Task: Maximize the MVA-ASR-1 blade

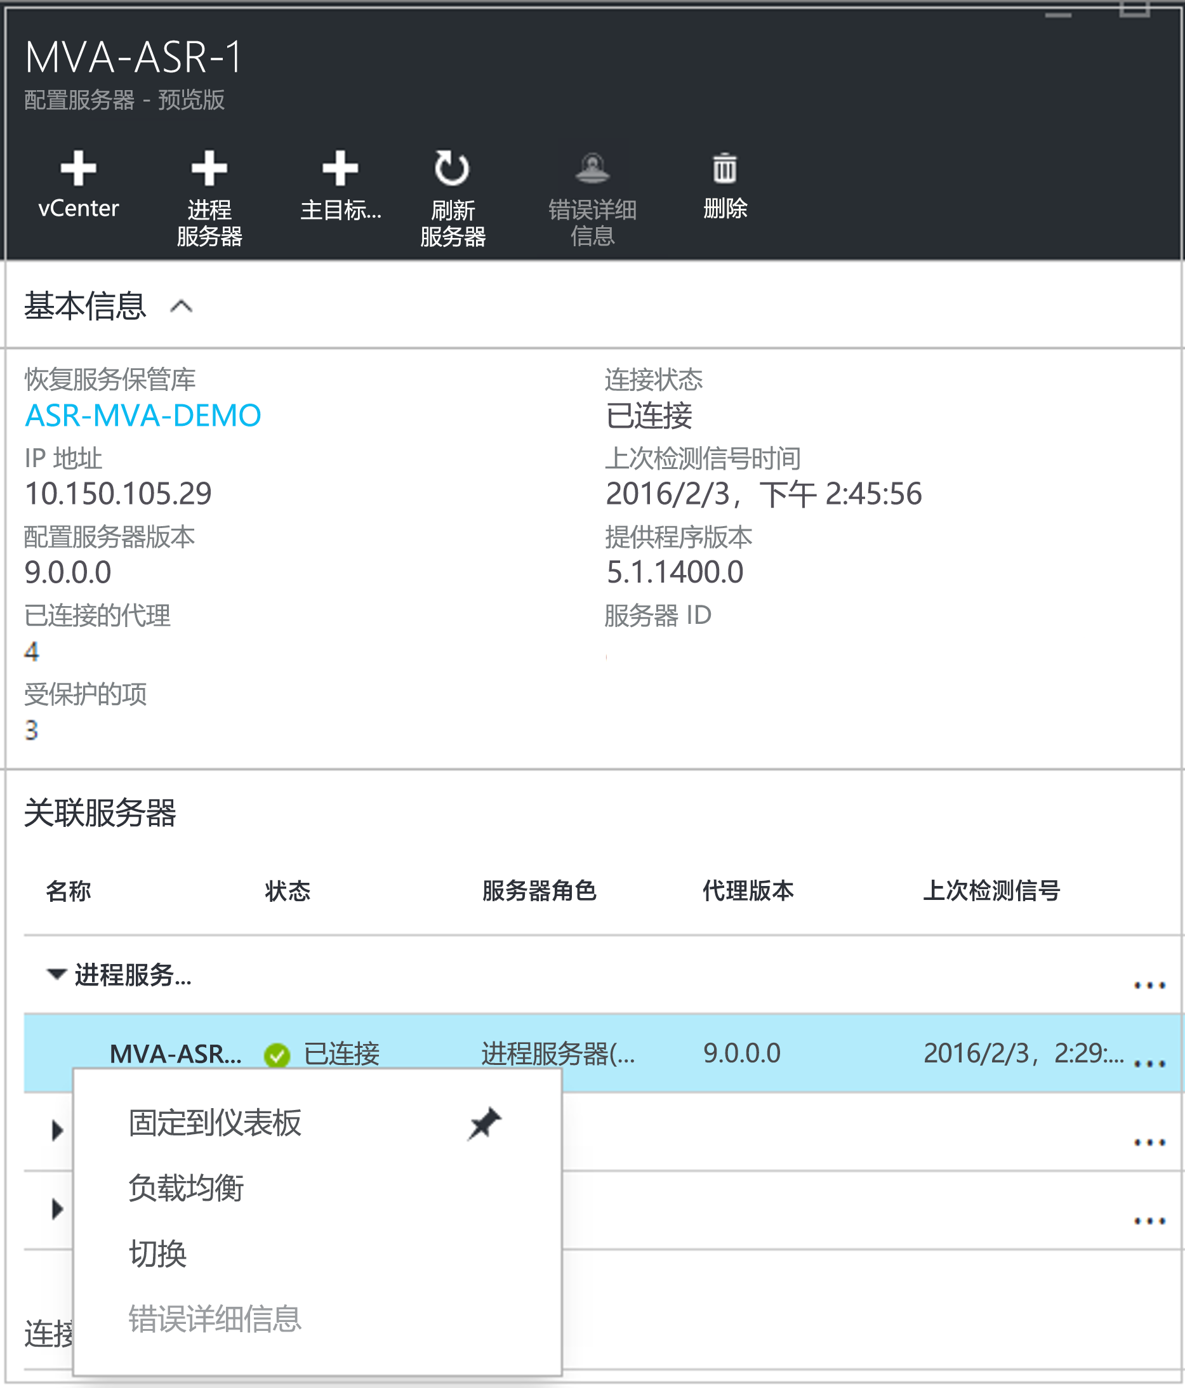Action: [1134, 10]
